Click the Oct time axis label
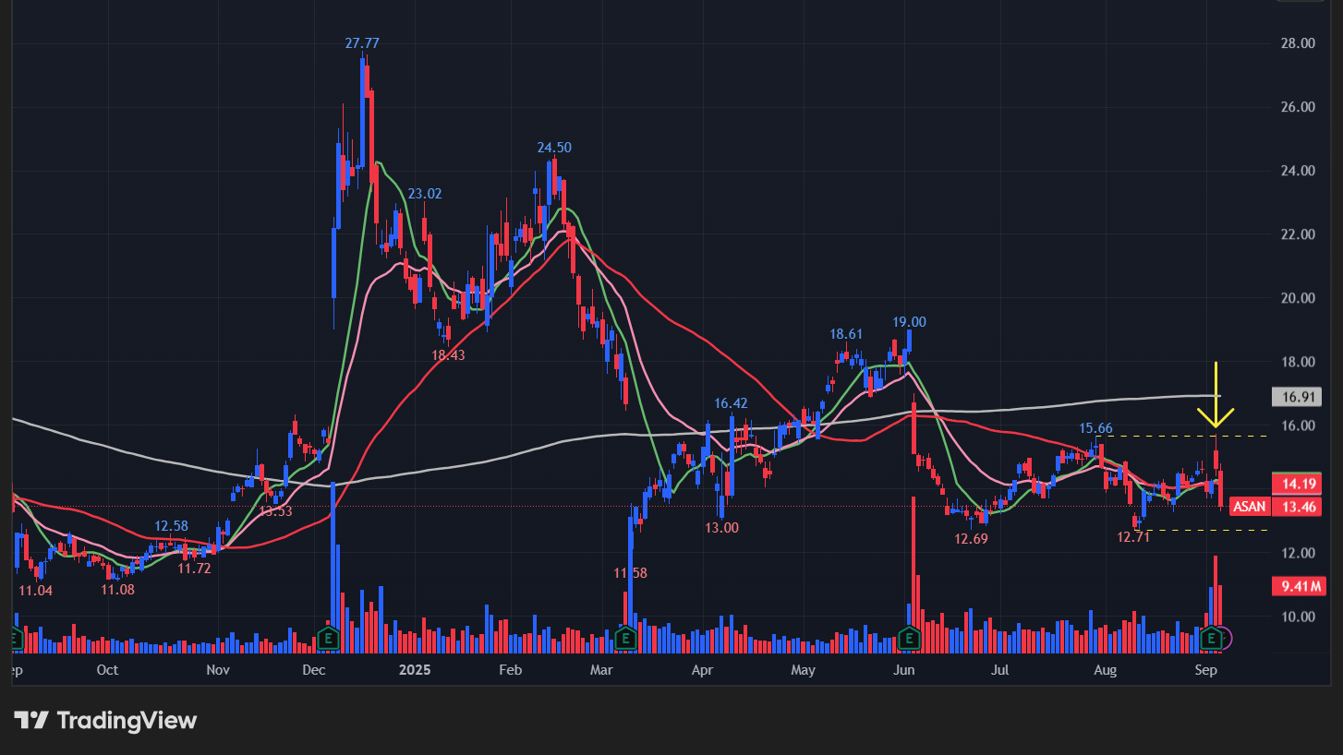This screenshot has width=1343, height=755. pyautogui.click(x=107, y=670)
